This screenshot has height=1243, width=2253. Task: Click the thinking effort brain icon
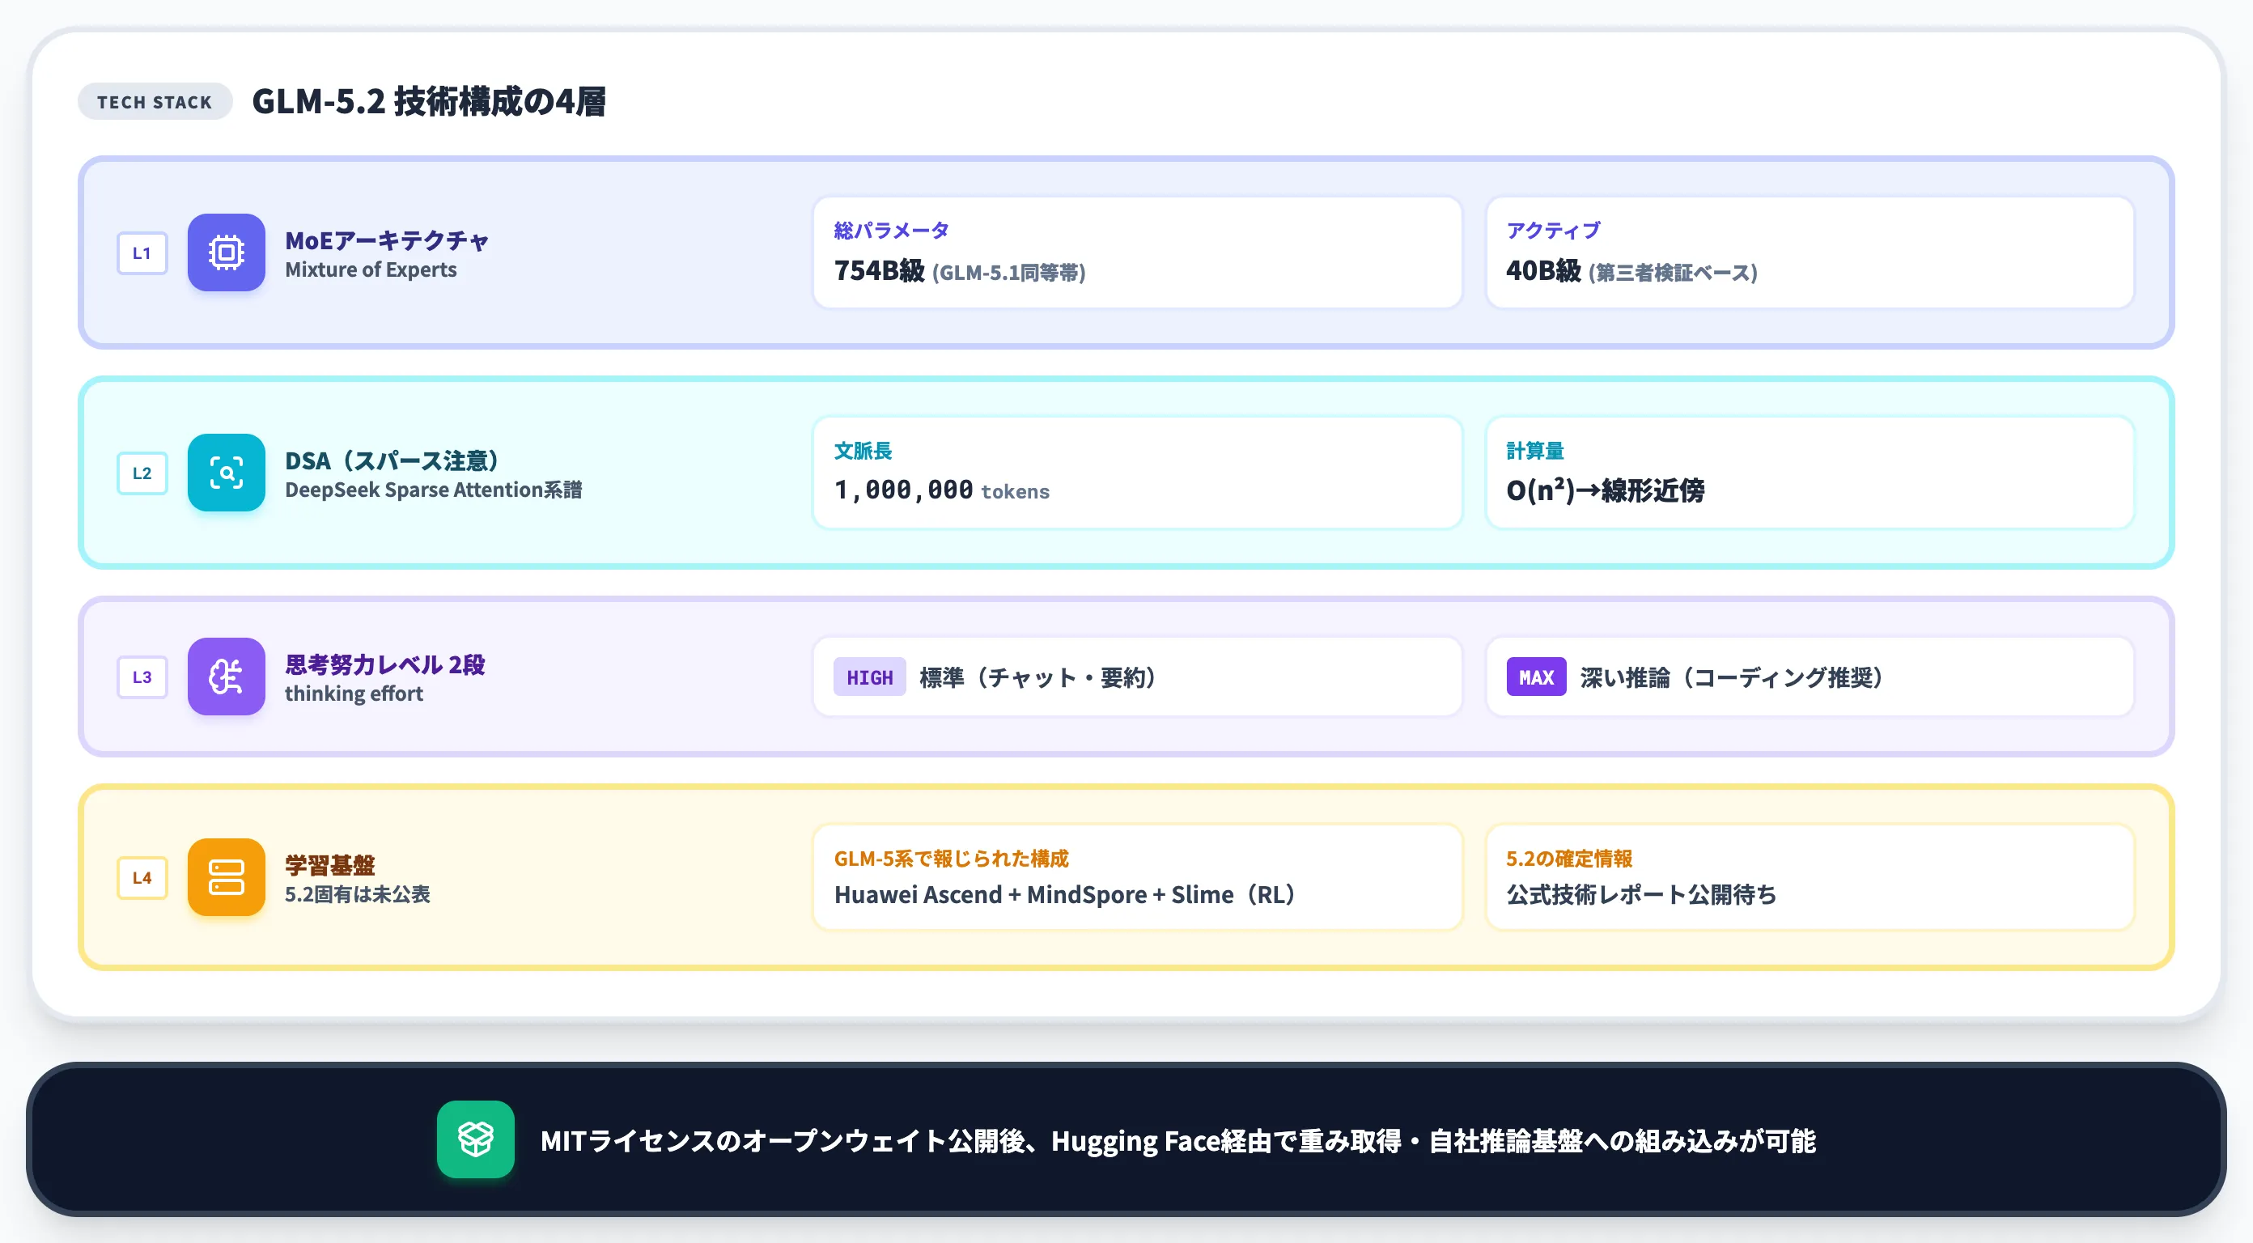coord(226,677)
